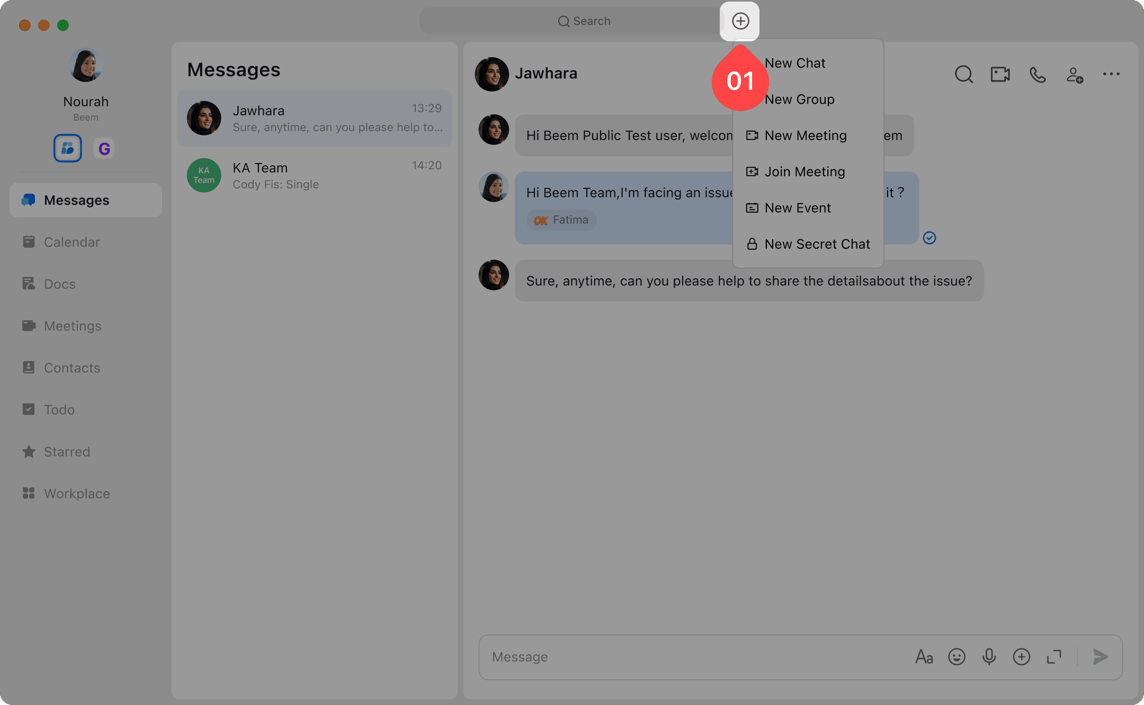The width and height of the screenshot is (1144, 705).
Task: Open Calendar in the sidebar
Action: (71, 242)
